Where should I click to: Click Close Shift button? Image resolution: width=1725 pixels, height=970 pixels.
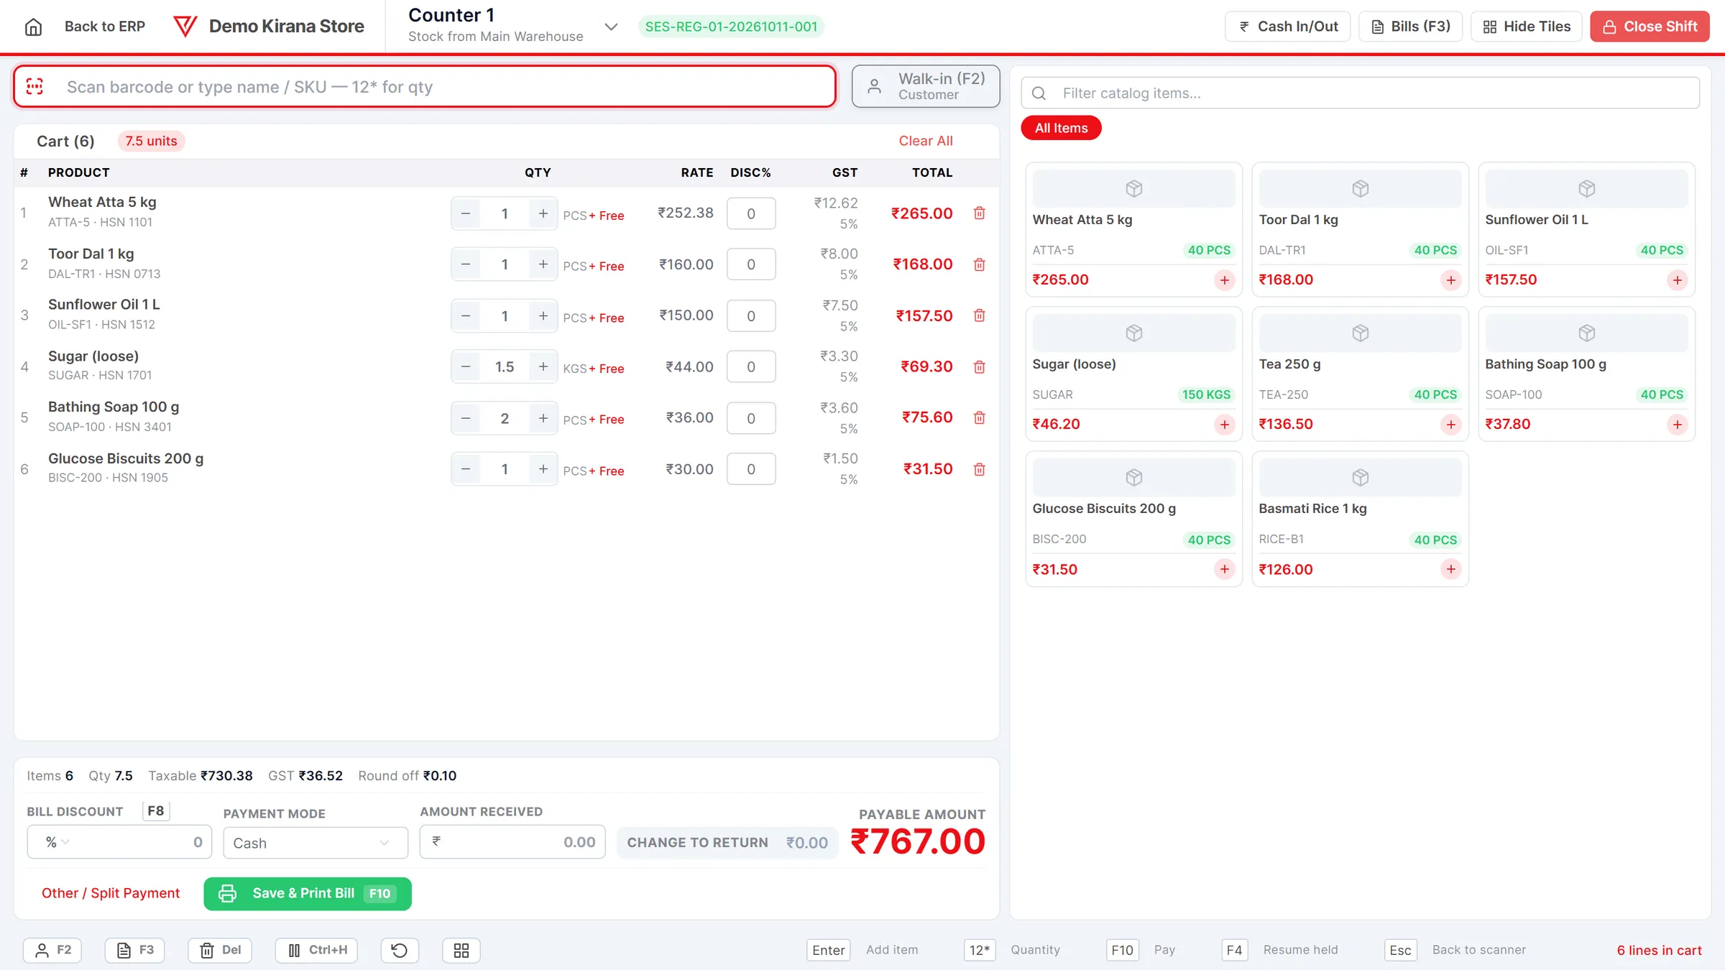pos(1650,27)
